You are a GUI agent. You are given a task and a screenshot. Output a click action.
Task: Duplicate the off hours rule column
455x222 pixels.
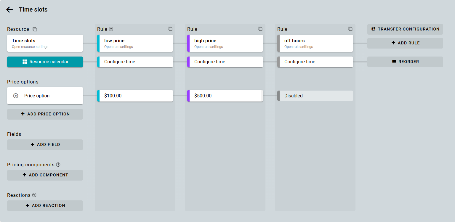click(x=350, y=29)
